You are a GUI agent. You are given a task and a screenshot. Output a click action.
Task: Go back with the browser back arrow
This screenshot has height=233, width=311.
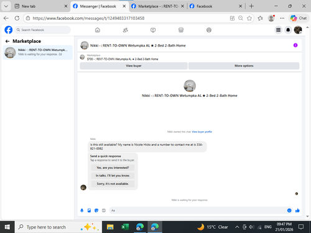(6, 18)
